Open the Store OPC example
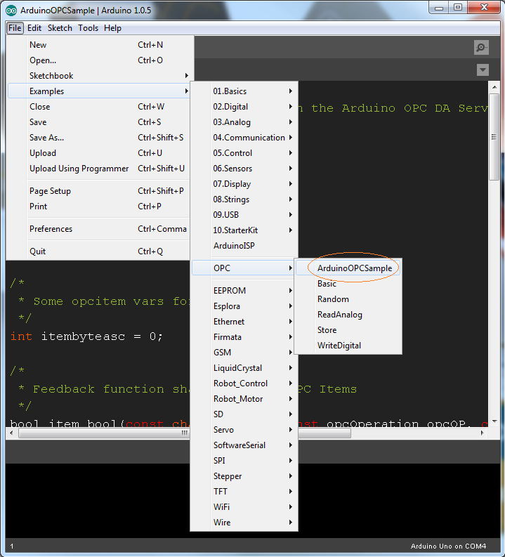505x557 pixels. click(x=348, y=330)
